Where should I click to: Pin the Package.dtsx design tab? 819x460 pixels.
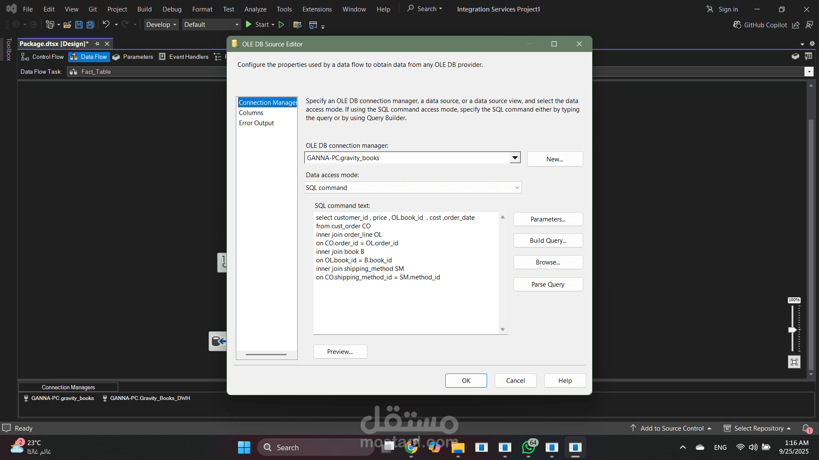coord(97,44)
